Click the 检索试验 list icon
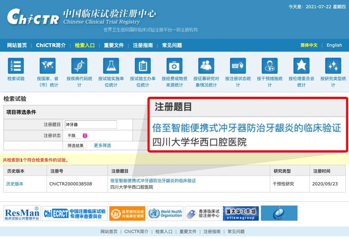 point(16,66)
